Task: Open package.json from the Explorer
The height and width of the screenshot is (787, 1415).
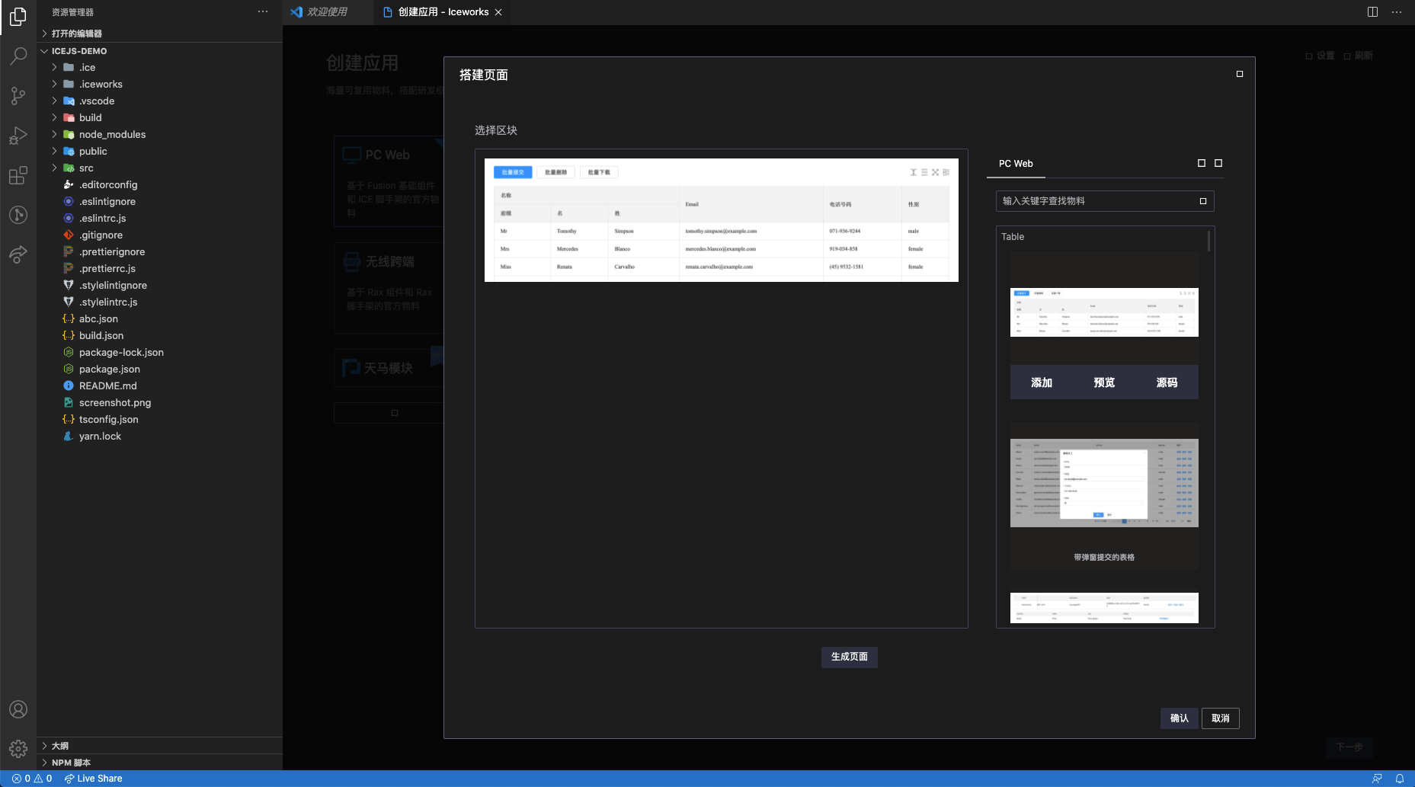Action: pos(110,369)
